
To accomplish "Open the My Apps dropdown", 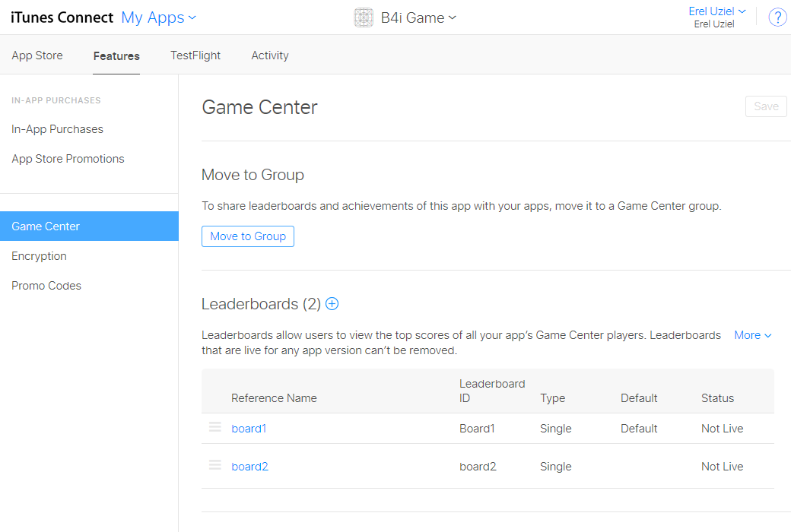I will [158, 17].
